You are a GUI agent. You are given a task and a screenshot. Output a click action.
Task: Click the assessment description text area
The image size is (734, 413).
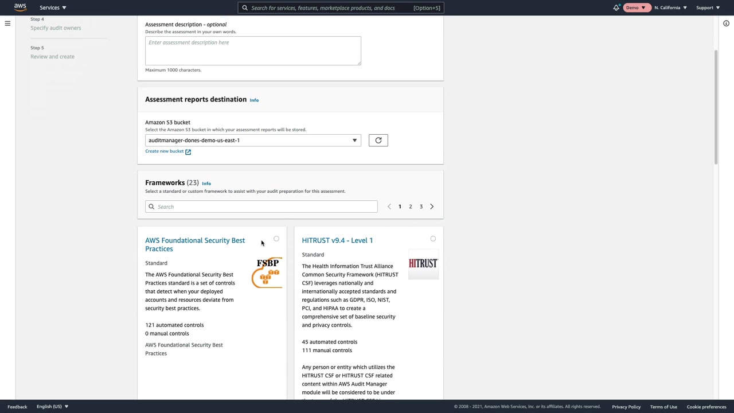[x=253, y=51]
